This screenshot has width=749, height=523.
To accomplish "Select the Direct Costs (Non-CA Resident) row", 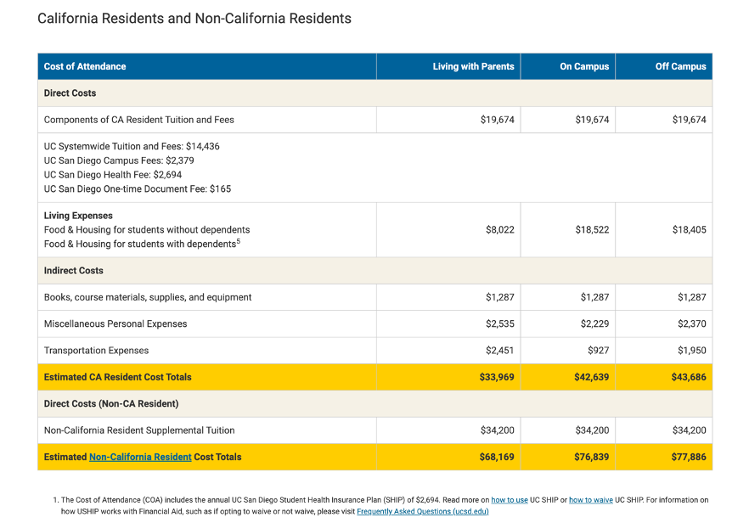I will pyautogui.click(x=111, y=403).
